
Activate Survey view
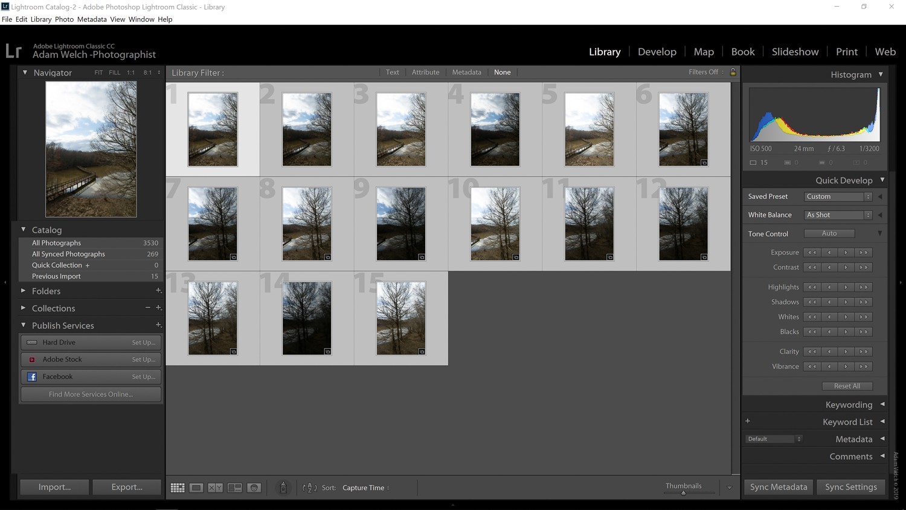(234, 488)
